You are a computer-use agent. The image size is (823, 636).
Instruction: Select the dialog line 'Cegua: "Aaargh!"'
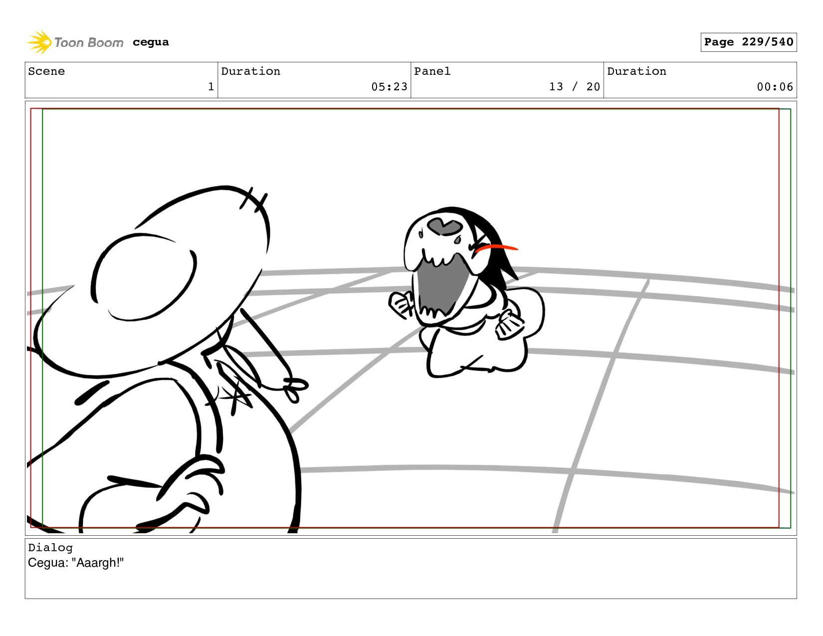tap(76, 563)
